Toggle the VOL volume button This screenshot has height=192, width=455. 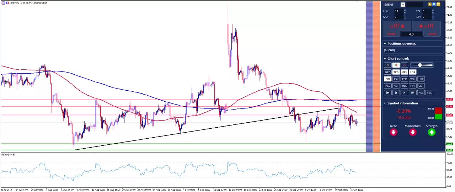coord(412,79)
